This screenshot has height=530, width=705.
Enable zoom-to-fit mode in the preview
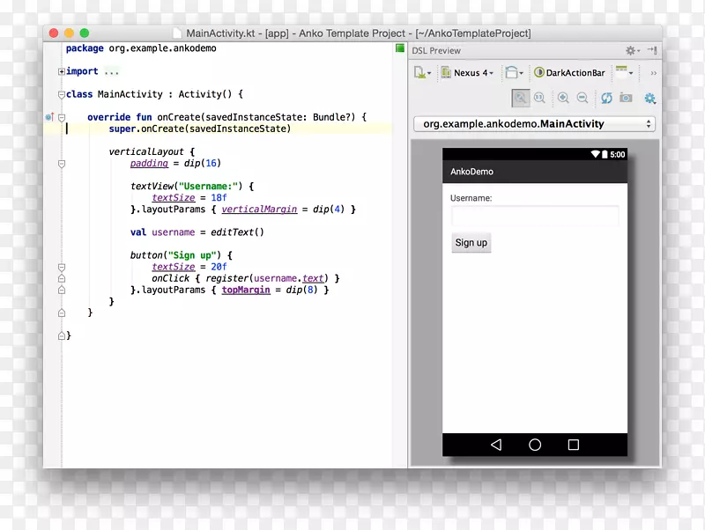521,99
